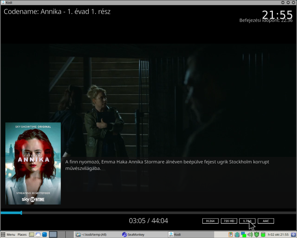Click the AAC audio codec badge

(266, 221)
